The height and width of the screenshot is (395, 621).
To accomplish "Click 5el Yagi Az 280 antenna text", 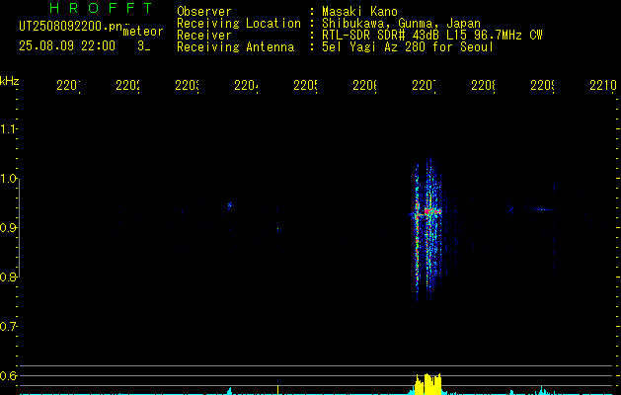I will pyautogui.click(x=408, y=47).
